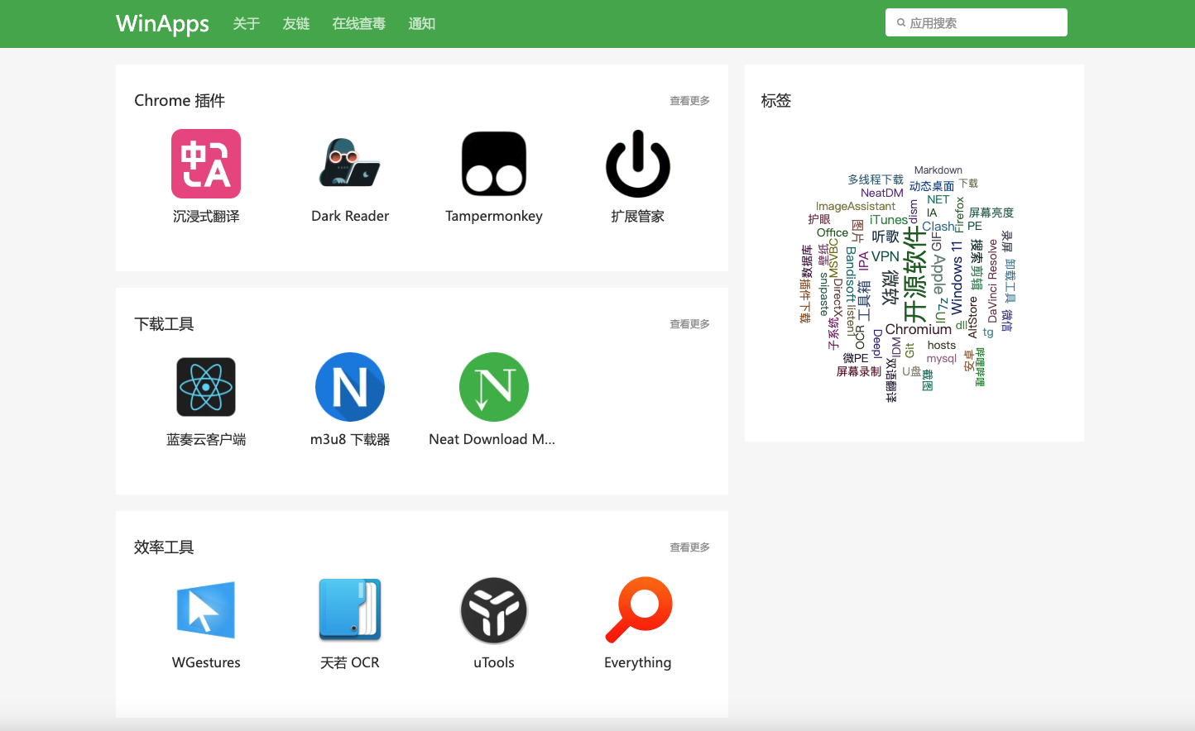Open the 沉浸式翻译 pink translate icon
1195x731 pixels.
(x=206, y=164)
